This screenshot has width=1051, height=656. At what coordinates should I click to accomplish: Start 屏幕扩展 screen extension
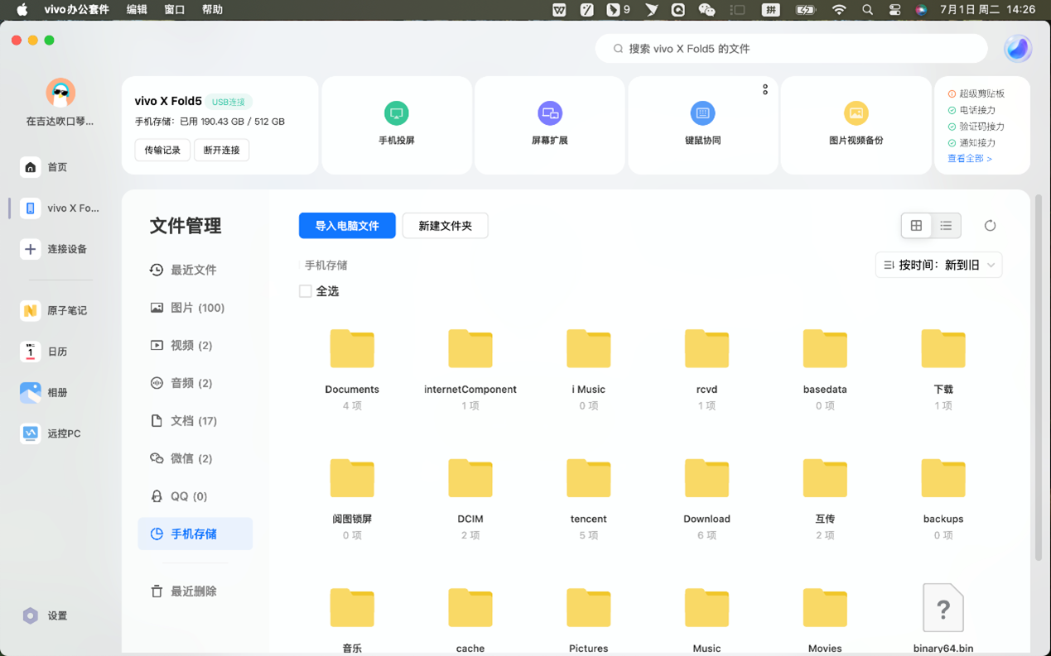(x=550, y=125)
